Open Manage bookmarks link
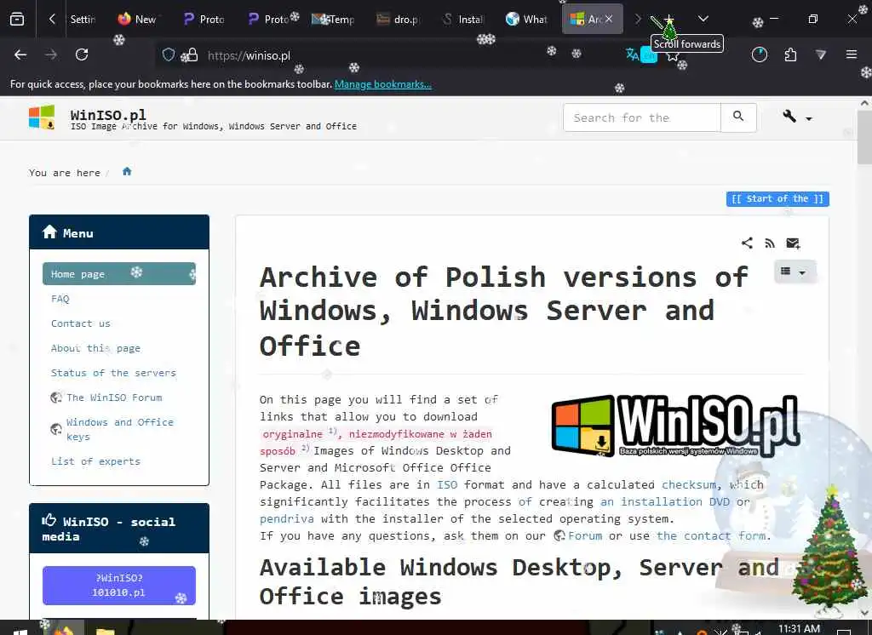The height and width of the screenshot is (635, 872). [382, 84]
